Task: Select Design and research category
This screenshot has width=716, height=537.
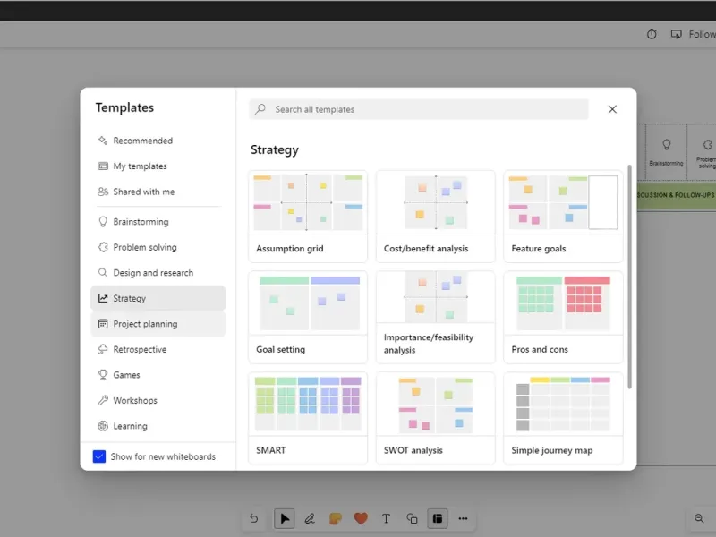Action: pos(158,273)
